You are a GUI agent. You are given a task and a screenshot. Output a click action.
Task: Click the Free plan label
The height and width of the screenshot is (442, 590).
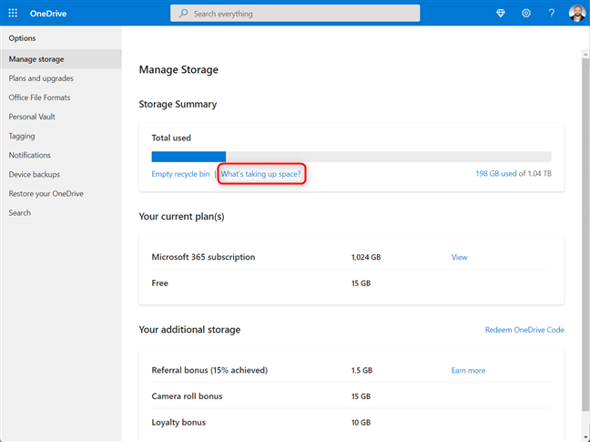tap(159, 283)
